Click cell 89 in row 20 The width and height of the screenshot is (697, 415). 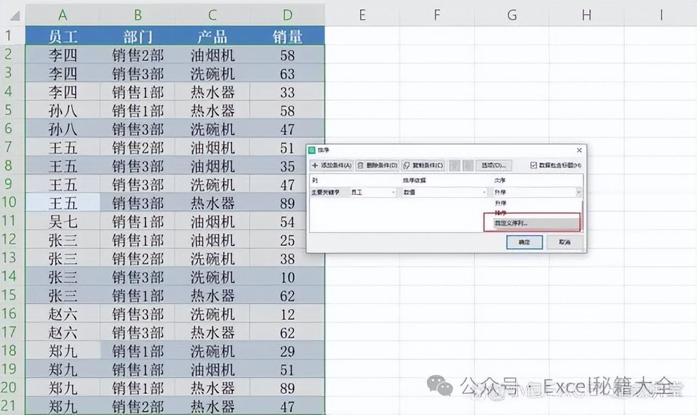(x=288, y=388)
